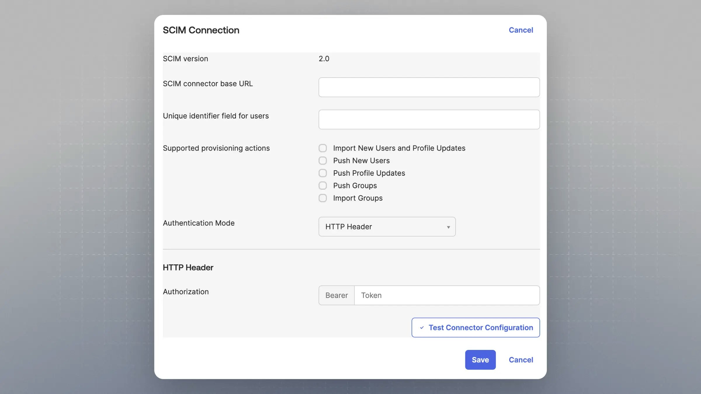Click the checkmark icon on Test Connector button

coord(422,328)
